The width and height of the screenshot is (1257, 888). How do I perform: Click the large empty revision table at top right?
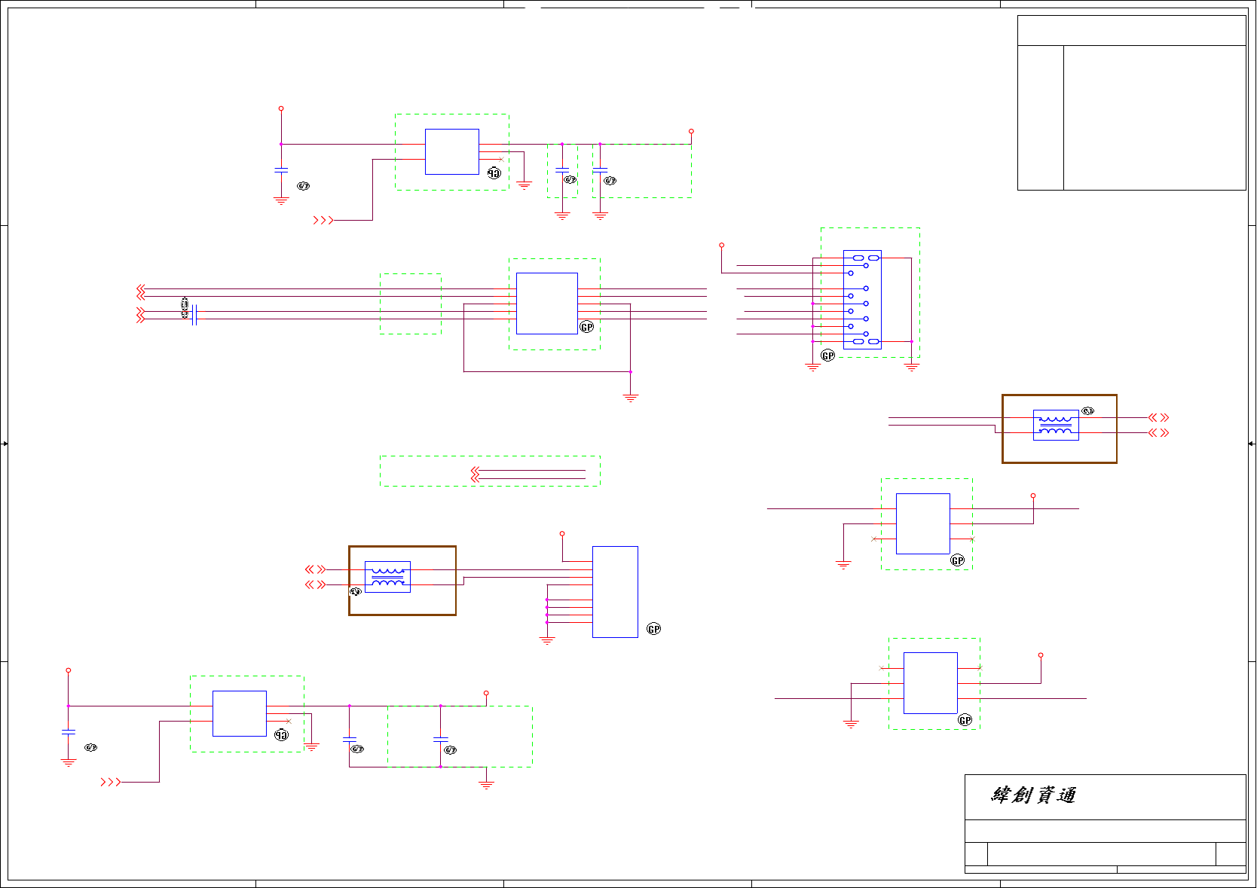(1131, 103)
